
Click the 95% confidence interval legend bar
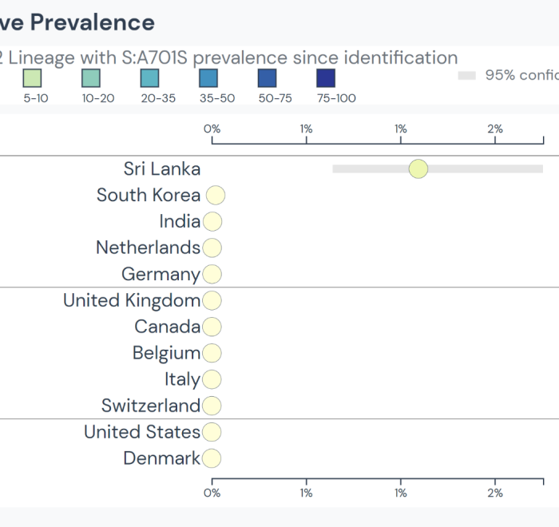(x=467, y=75)
